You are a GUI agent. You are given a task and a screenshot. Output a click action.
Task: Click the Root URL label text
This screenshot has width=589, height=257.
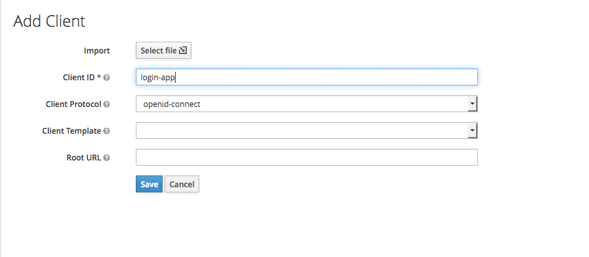84,158
